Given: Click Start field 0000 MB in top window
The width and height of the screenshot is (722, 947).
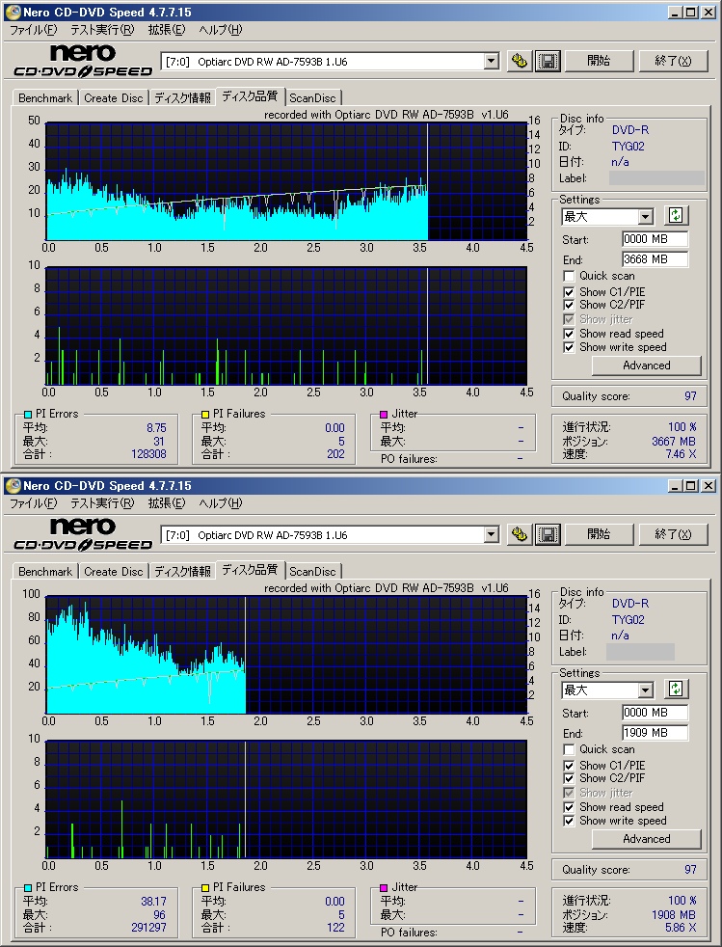Looking at the screenshot, I should point(655,239).
